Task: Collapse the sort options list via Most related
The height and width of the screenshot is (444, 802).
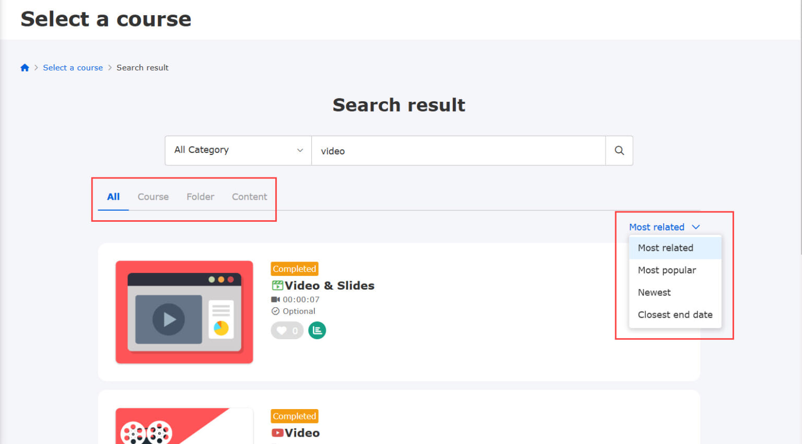Action: pyautogui.click(x=656, y=227)
